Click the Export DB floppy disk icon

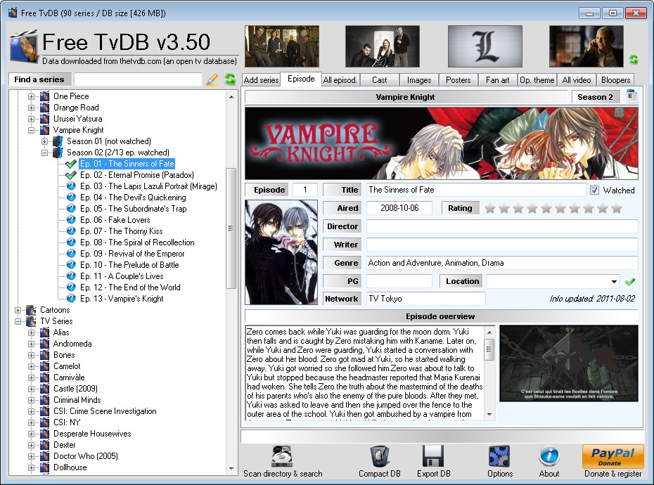coord(431,455)
